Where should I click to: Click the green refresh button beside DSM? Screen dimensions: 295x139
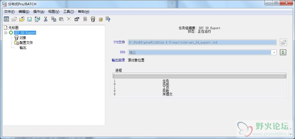click(x=283, y=52)
